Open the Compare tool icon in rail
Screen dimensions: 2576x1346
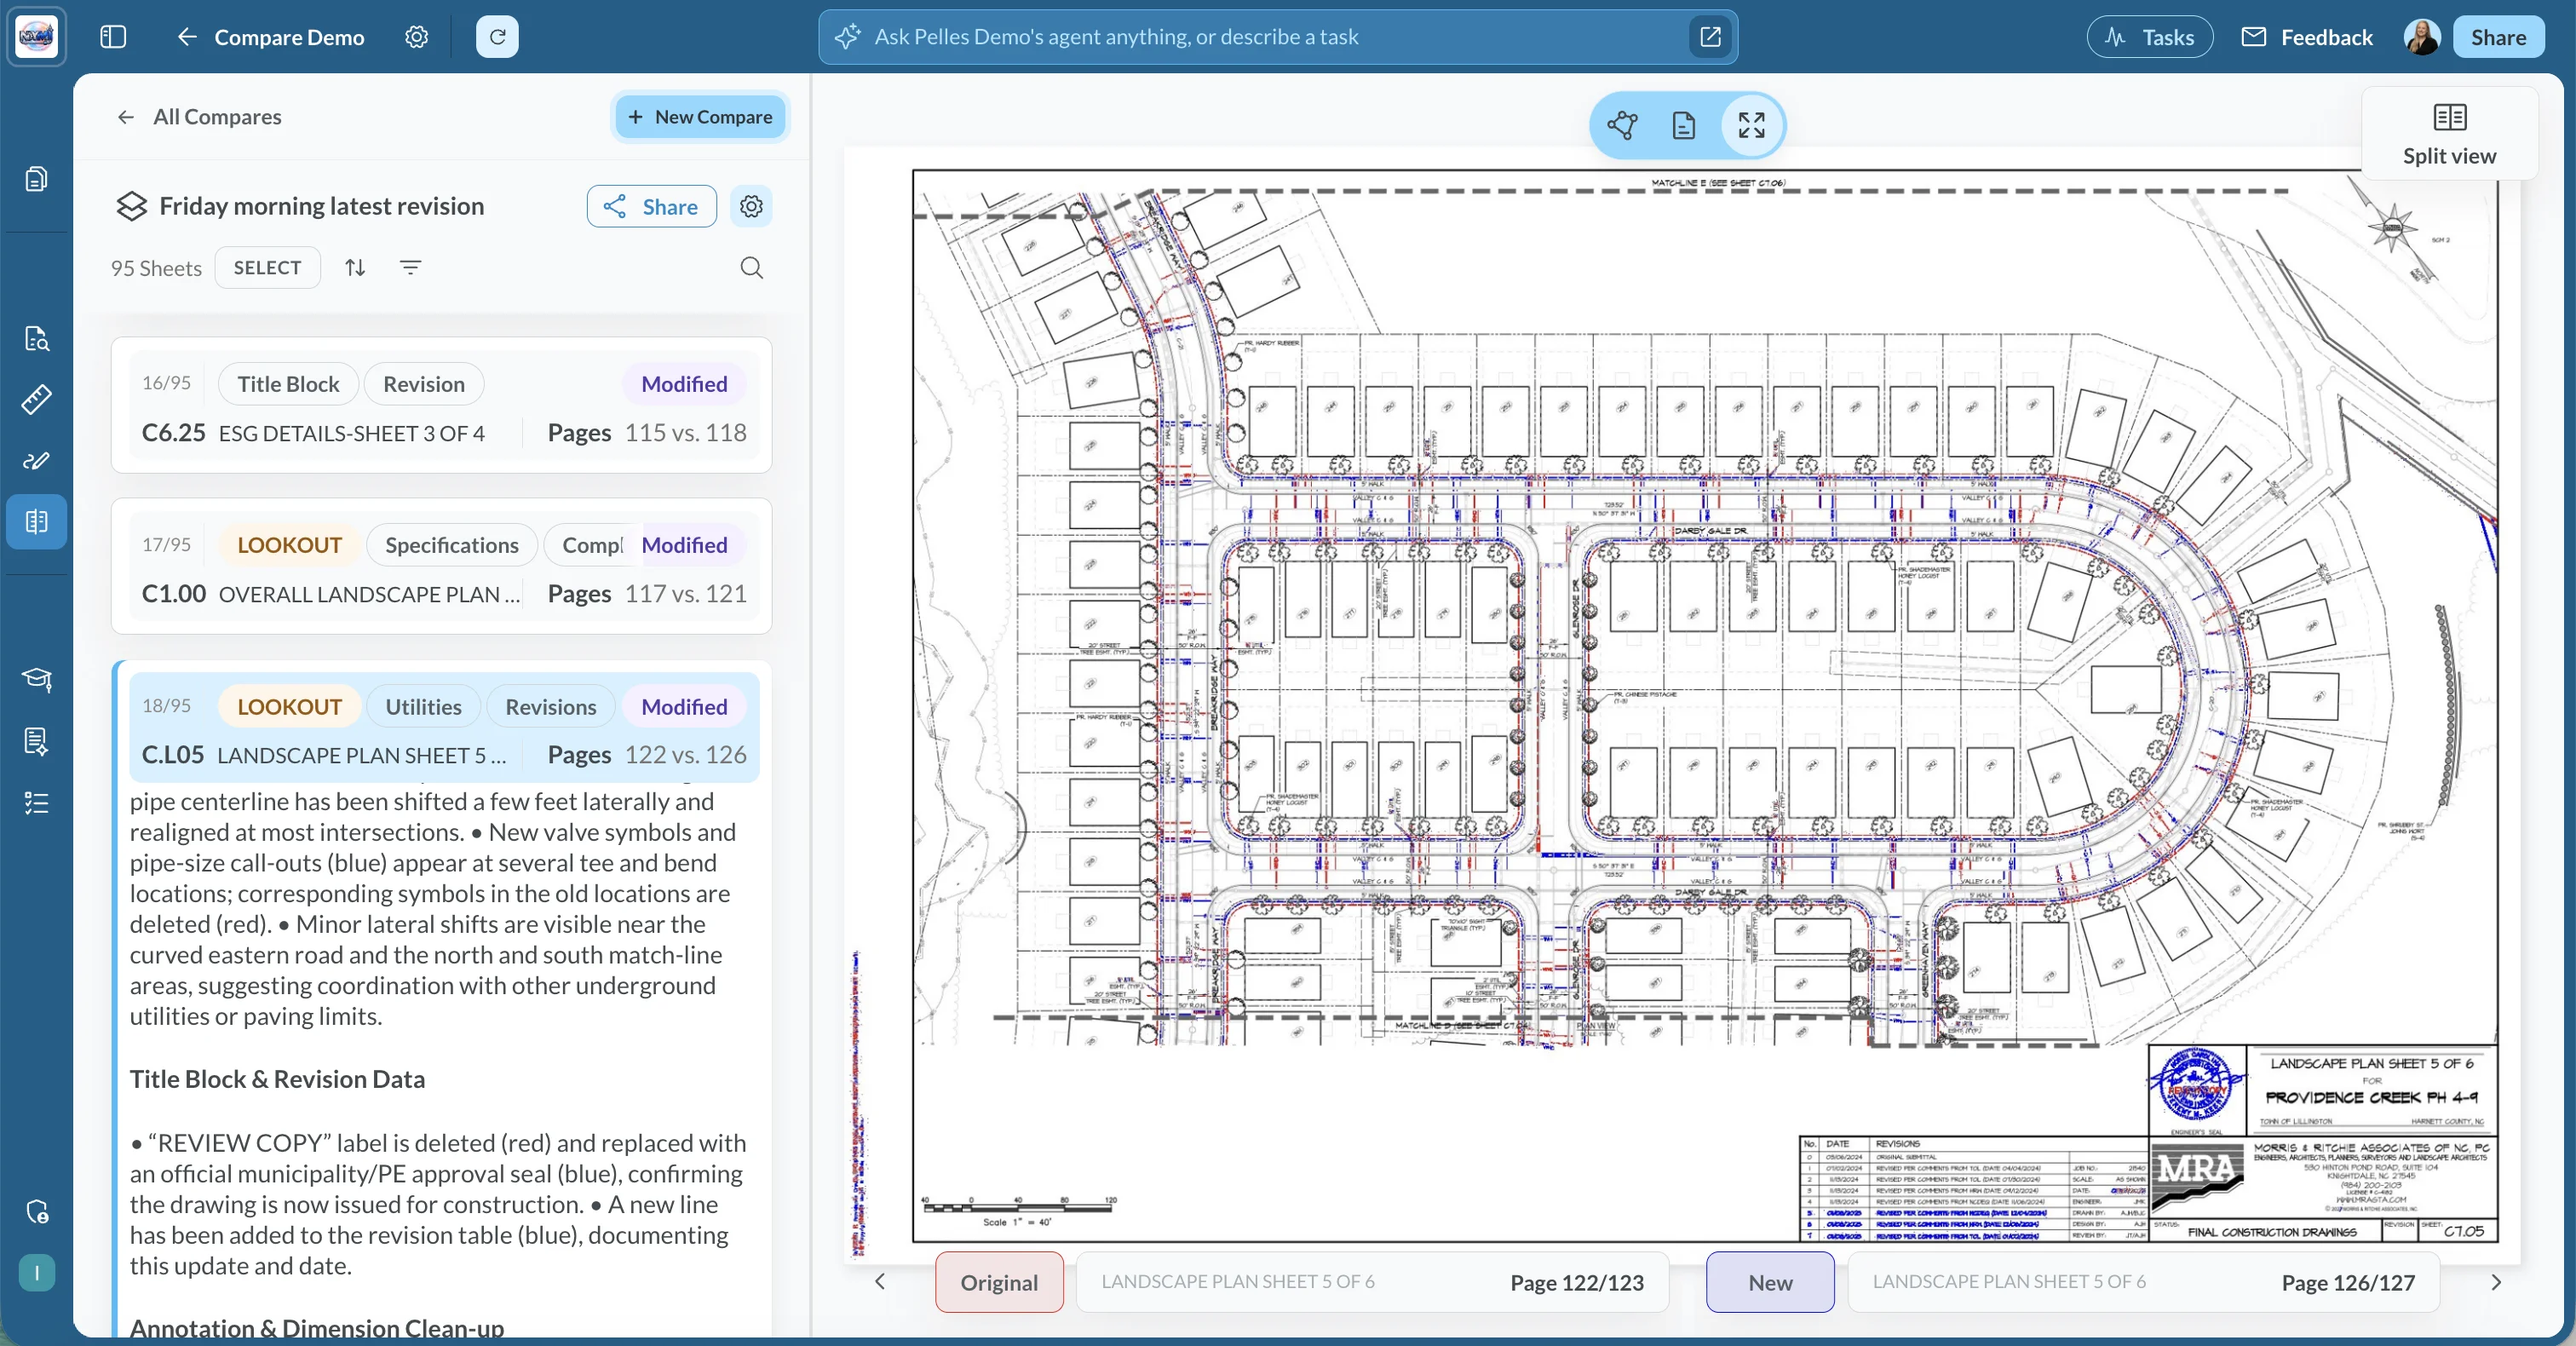coord(37,521)
